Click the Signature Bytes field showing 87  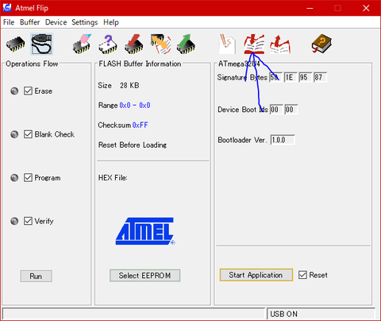(320, 77)
